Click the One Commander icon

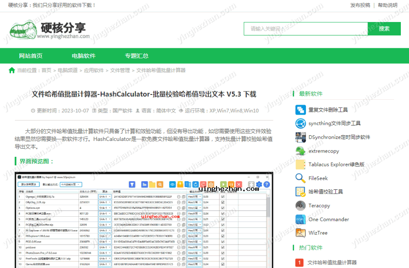pyautogui.click(x=301, y=219)
